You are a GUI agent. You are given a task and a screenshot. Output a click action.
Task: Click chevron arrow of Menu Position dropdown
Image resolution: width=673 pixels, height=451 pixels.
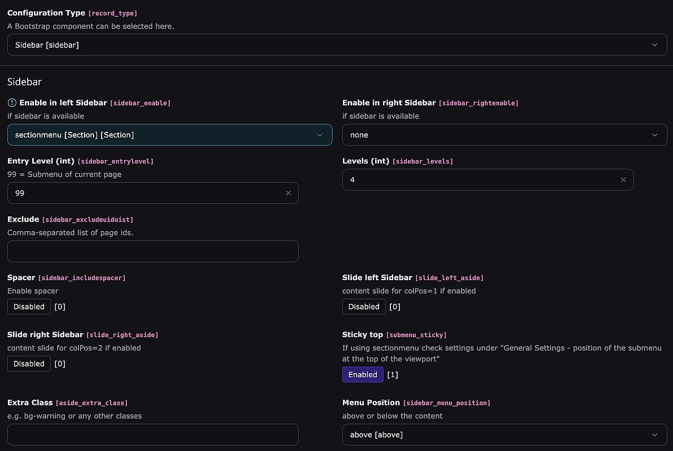point(654,435)
